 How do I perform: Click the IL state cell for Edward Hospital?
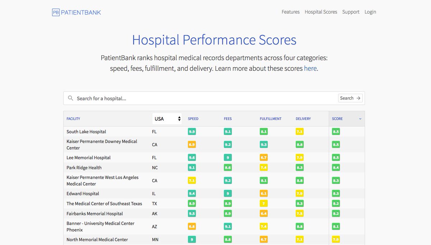coord(154,194)
